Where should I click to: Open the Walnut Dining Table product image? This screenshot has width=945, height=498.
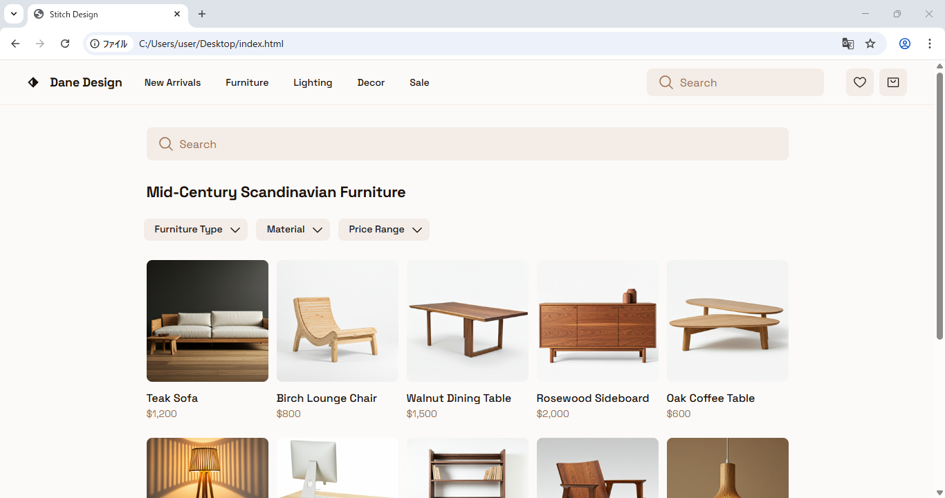pyautogui.click(x=468, y=321)
